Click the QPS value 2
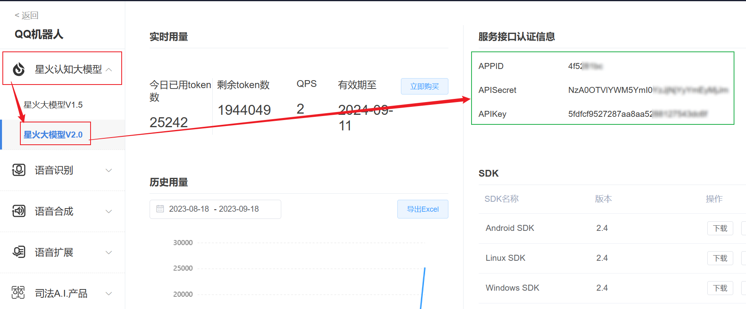Image resolution: width=746 pixels, height=309 pixels. (300, 109)
